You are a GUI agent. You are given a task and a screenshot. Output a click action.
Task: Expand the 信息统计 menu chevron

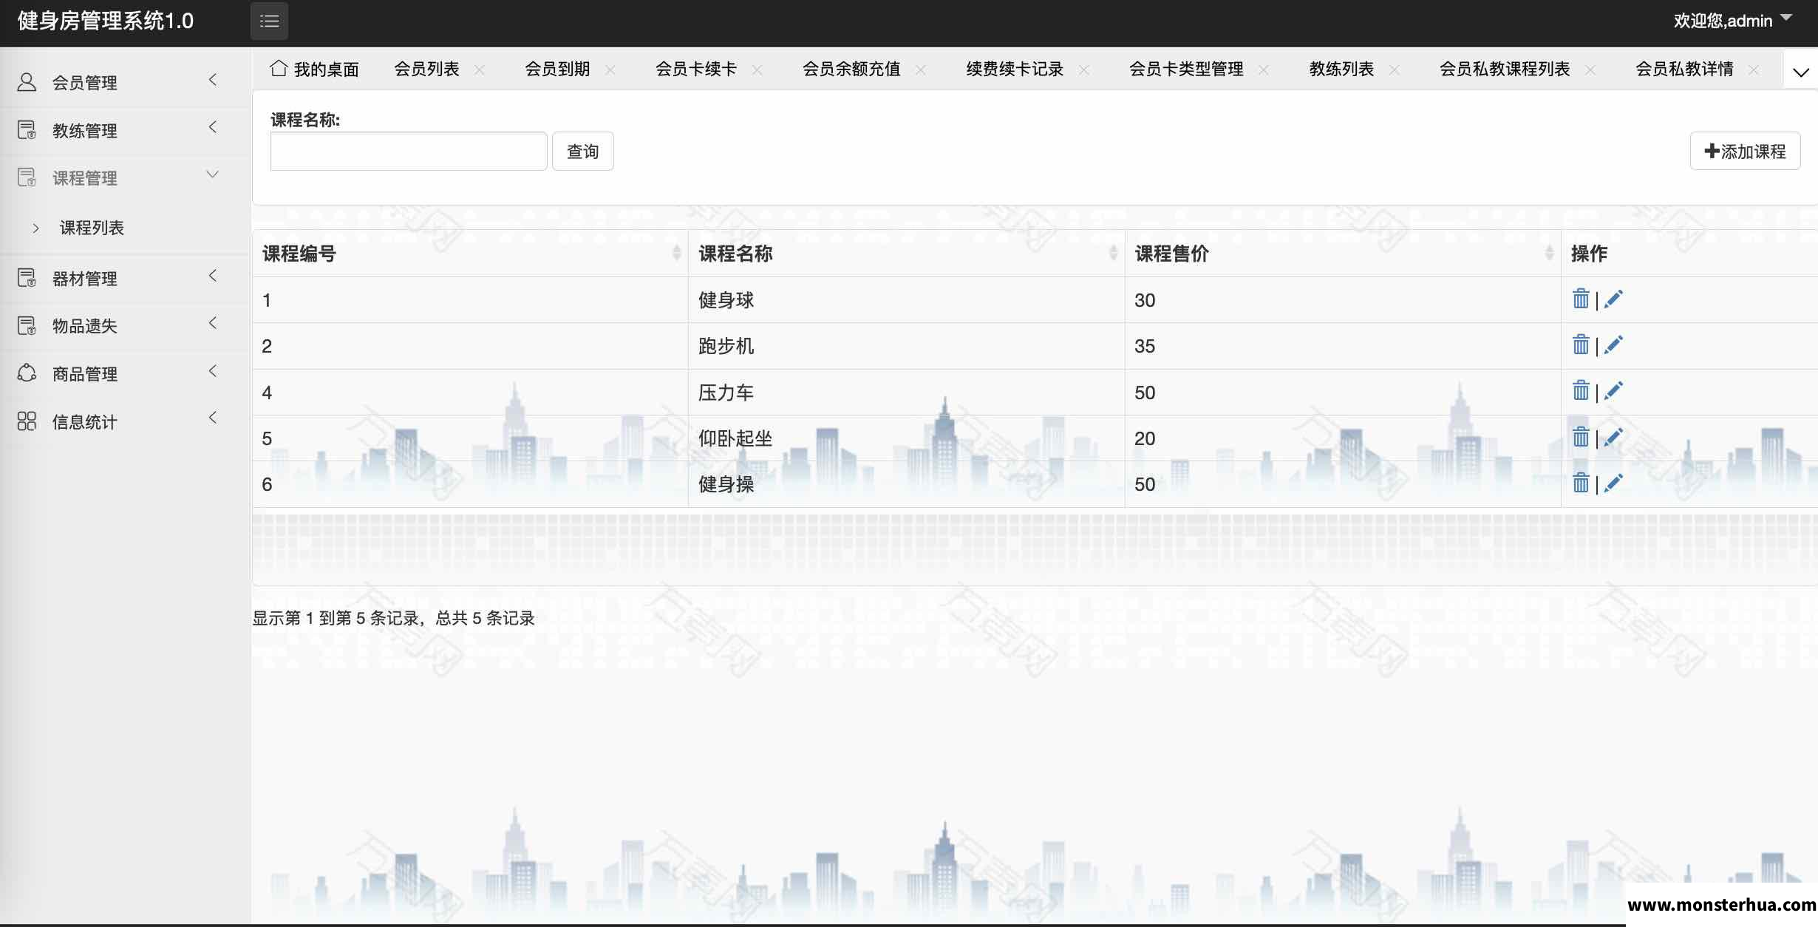pos(213,418)
